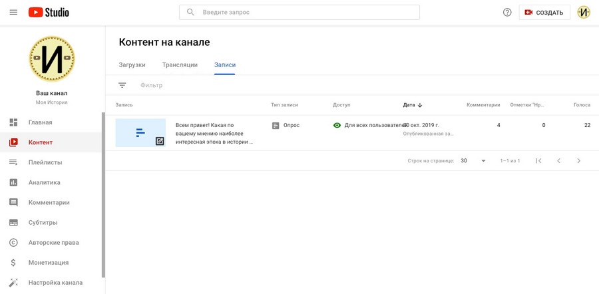The image size is (599, 294).
Task: Switch to the Загрузки tab
Action: tap(132, 65)
